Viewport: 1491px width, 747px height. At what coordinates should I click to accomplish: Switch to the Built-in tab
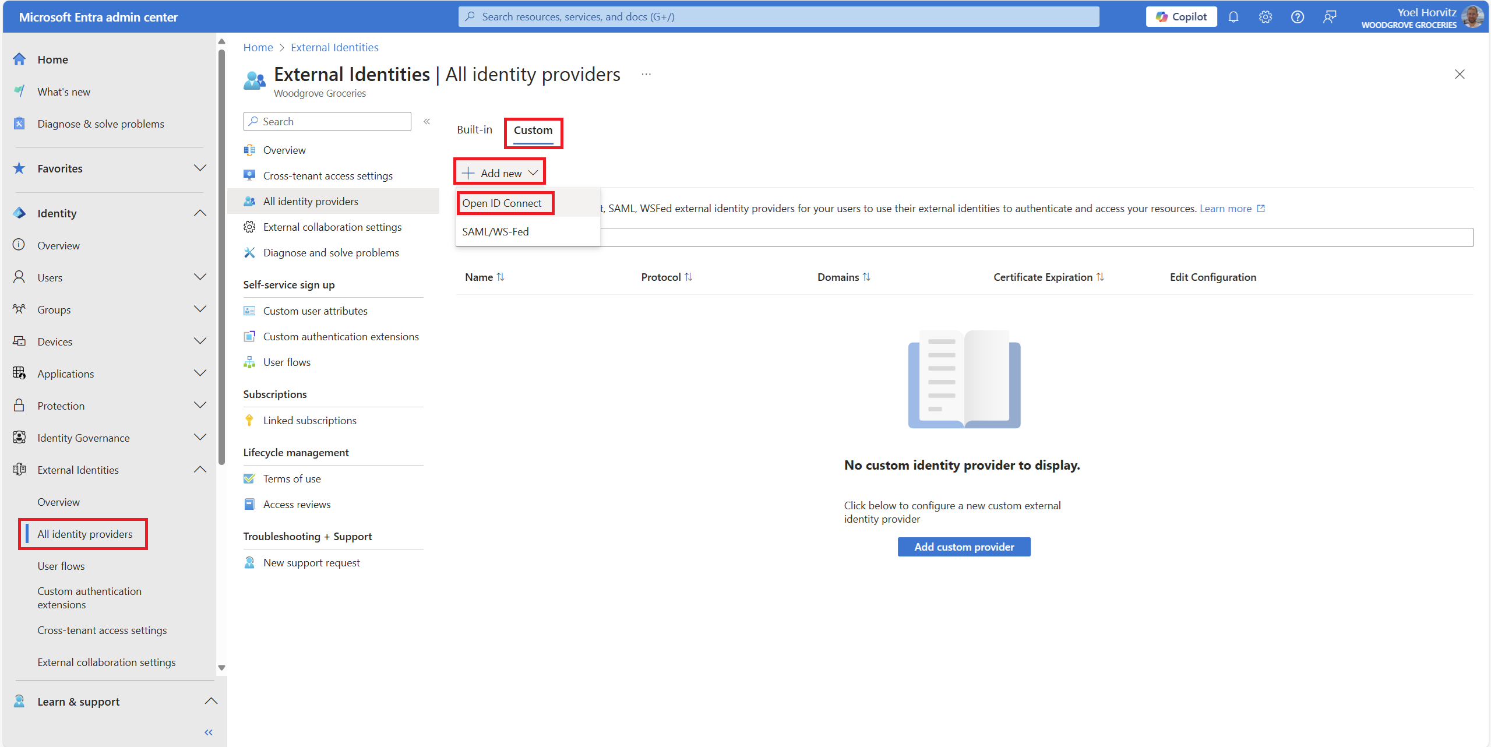coord(474,129)
